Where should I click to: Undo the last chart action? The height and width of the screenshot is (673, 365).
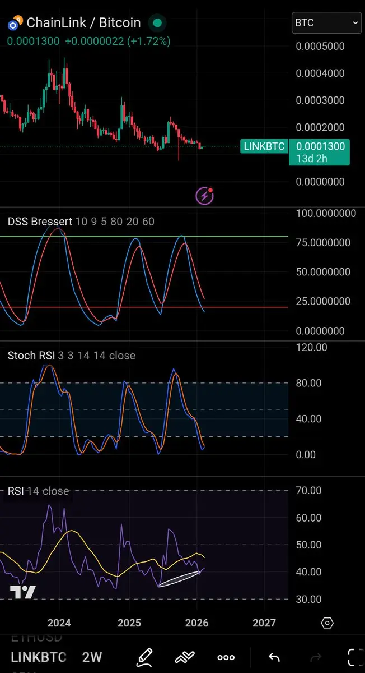click(274, 657)
